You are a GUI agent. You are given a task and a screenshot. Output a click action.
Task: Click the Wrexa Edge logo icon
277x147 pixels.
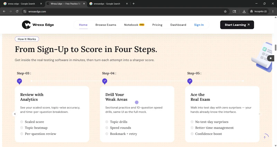pos(26,25)
